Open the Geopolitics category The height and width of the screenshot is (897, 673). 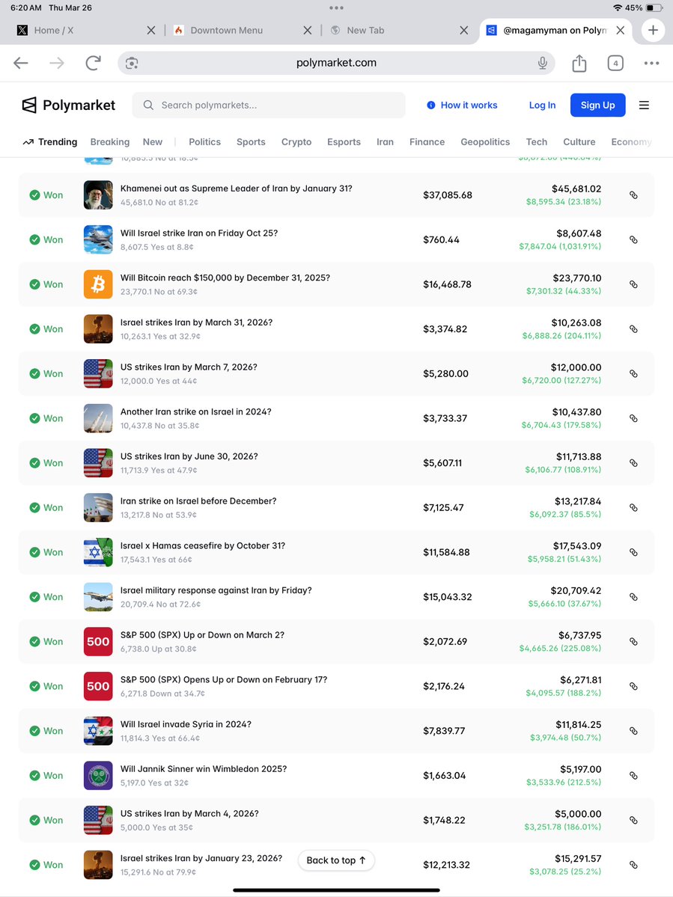pos(485,142)
